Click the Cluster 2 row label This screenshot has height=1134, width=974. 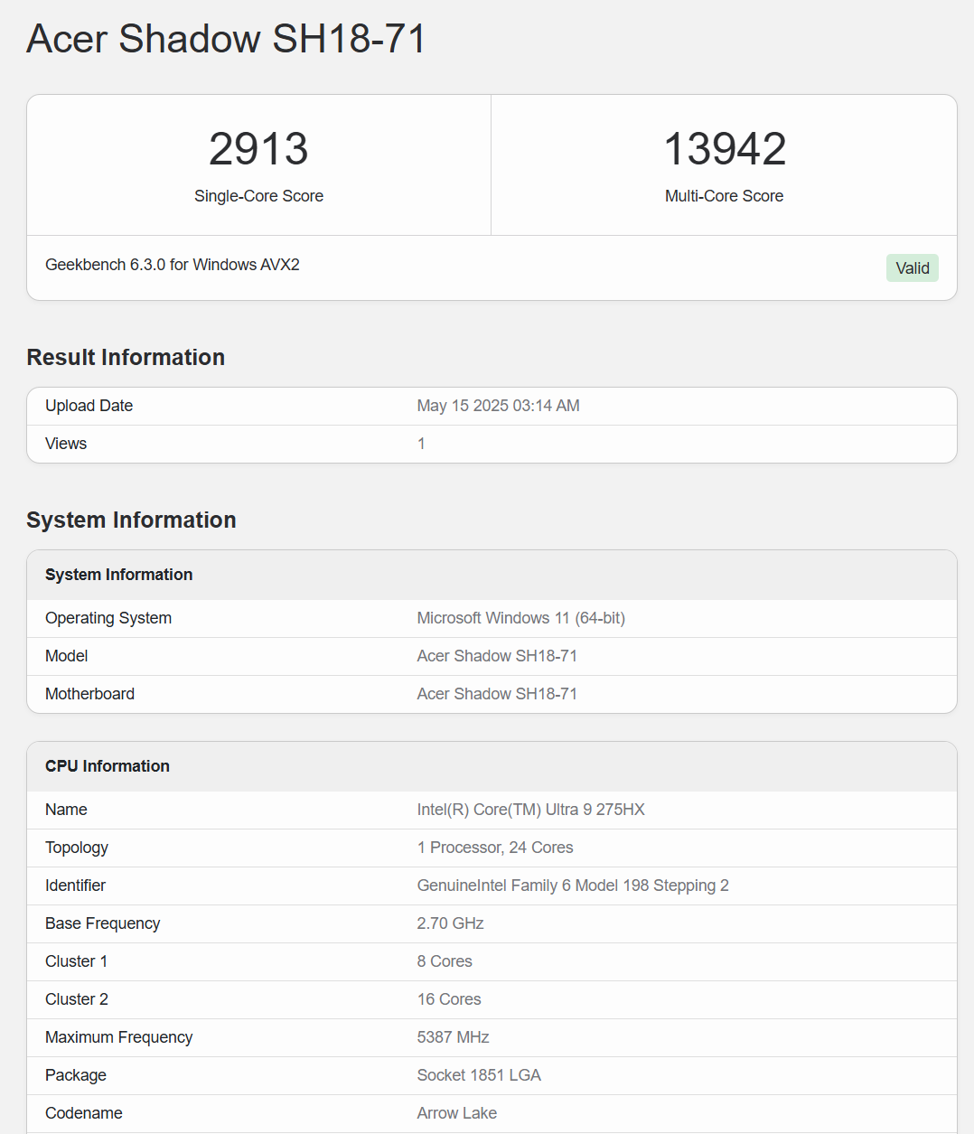(x=77, y=999)
